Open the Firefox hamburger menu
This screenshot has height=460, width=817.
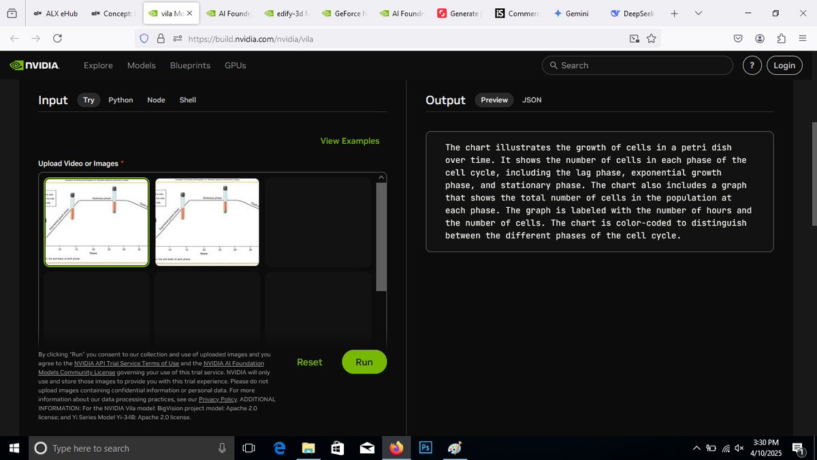803,39
